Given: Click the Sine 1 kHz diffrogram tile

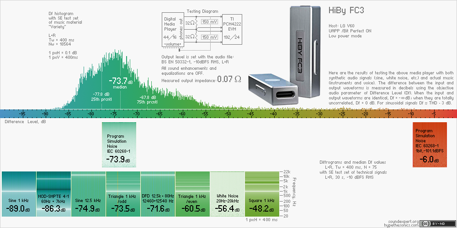Looking at the screenshot, I should 19,194.
